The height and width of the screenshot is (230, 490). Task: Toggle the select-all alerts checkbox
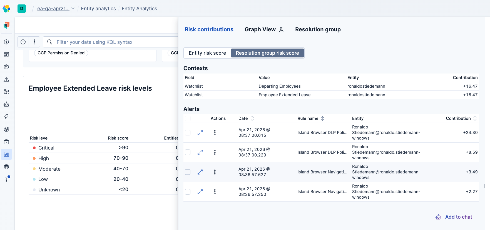click(188, 118)
